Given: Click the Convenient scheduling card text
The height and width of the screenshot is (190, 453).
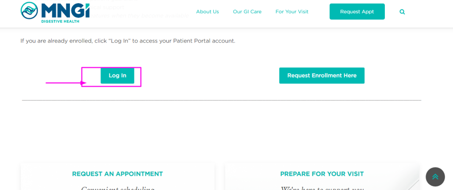Looking at the screenshot, I should (118, 188).
